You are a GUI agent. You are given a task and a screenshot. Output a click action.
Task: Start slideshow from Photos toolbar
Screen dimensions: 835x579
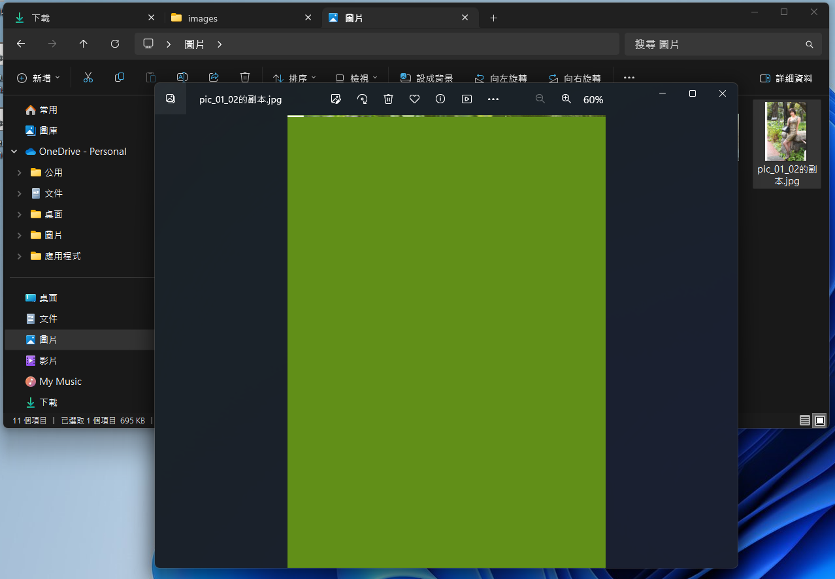click(467, 99)
